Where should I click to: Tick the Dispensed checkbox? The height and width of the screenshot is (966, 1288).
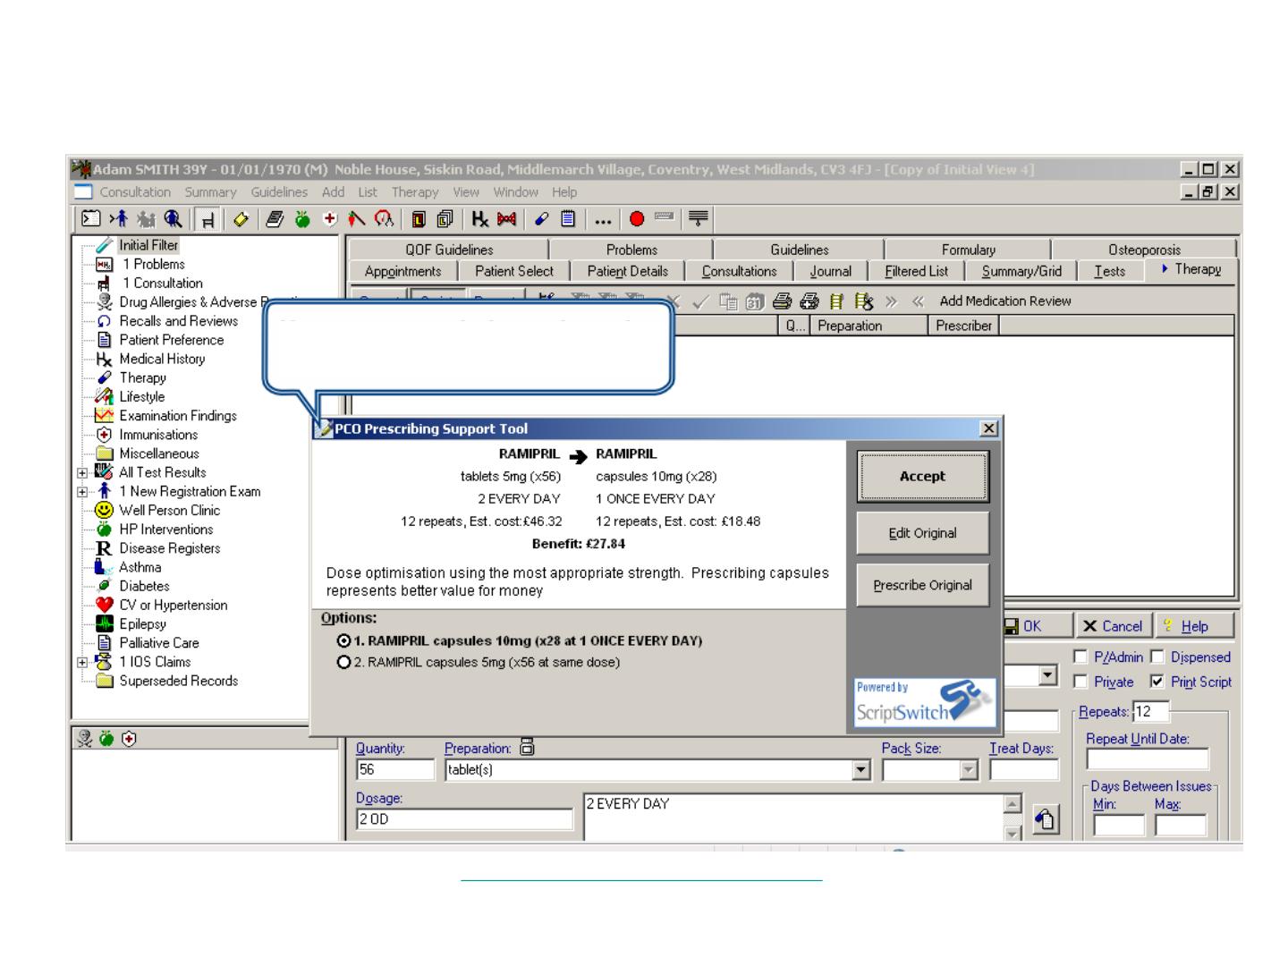(x=1157, y=657)
